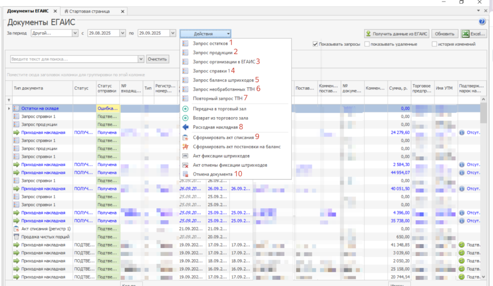
Task: Open search text history dropdown arrow
Action: pyautogui.click(x=141, y=59)
